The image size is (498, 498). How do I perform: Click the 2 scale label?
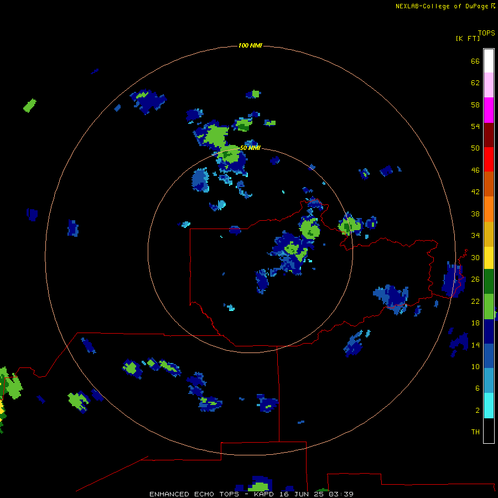pos(478,410)
